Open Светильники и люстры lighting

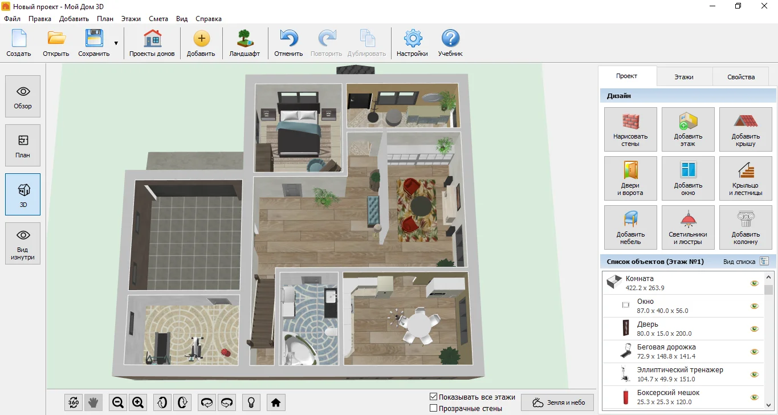[x=688, y=227]
